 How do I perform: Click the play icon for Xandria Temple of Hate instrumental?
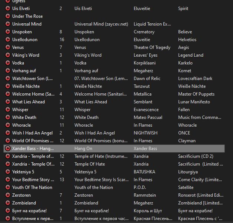point(8,156)
